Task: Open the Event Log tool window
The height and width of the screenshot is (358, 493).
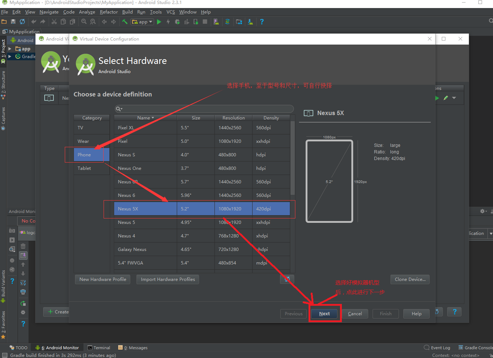Action: (437, 348)
